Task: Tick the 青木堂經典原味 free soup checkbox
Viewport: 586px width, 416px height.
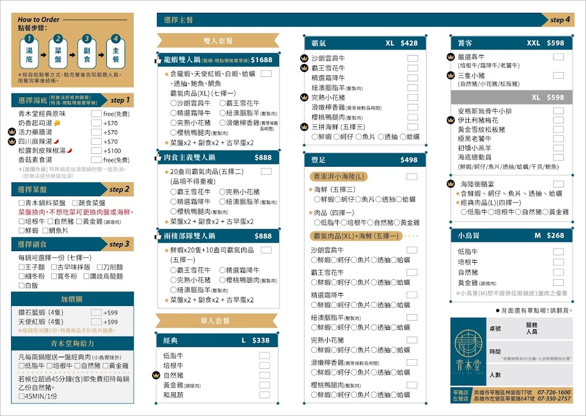Action: [96, 114]
